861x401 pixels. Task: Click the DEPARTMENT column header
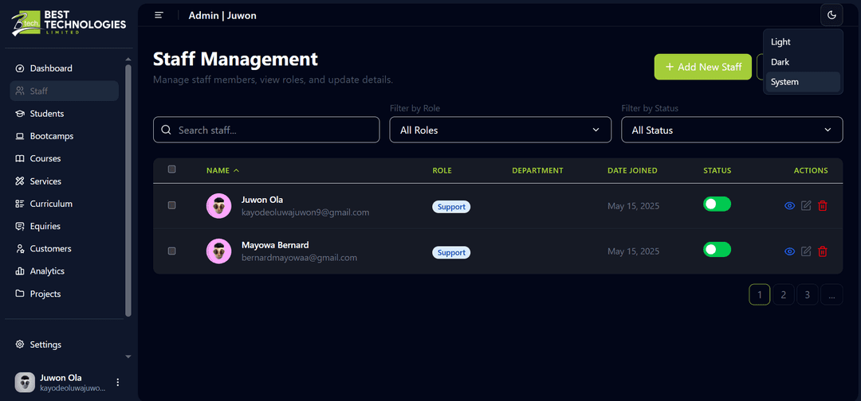[x=537, y=170]
